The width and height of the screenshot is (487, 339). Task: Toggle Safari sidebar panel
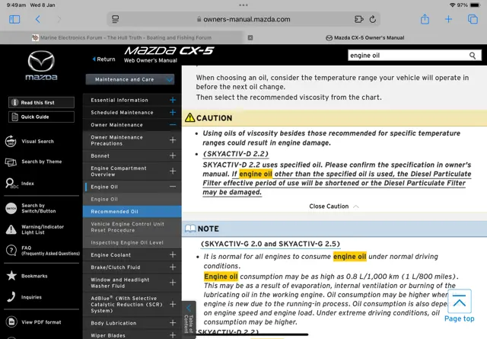14,19
